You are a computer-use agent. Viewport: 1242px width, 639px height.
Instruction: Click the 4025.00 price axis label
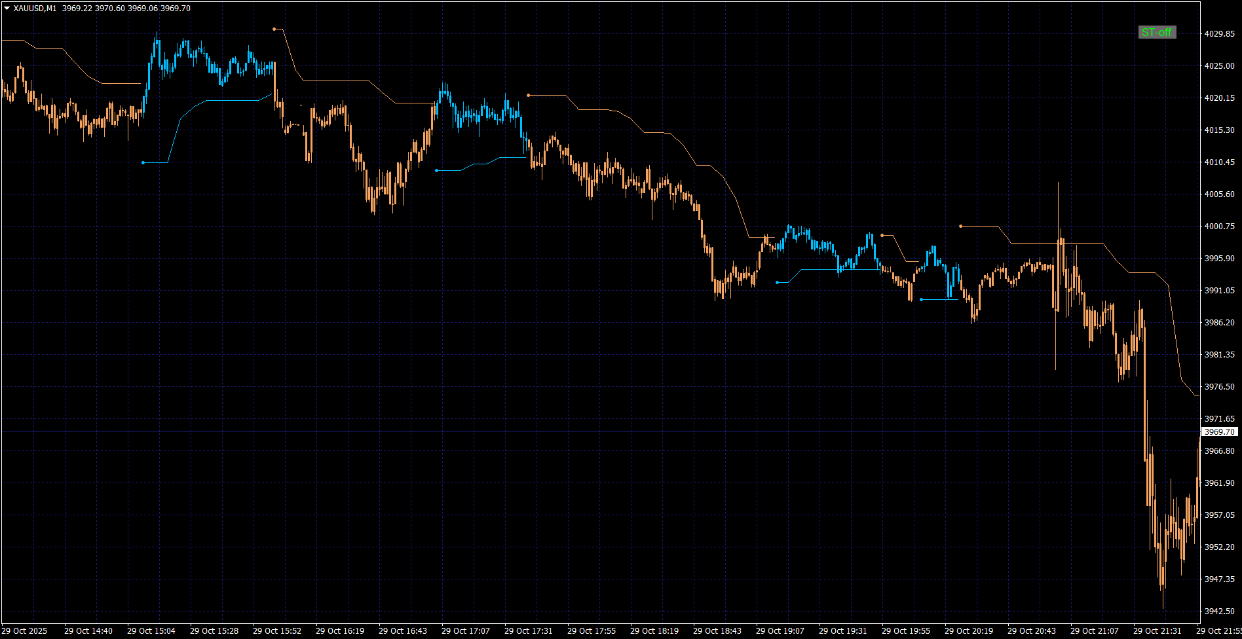pyautogui.click(x=1219, y=66)
